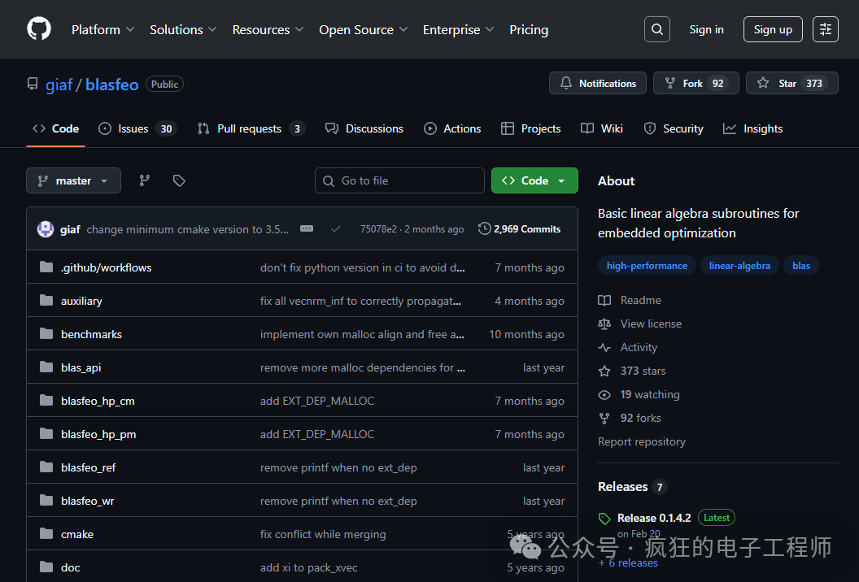Click the green check status icon
The image size is (859, 582).
tap(336, 229)
